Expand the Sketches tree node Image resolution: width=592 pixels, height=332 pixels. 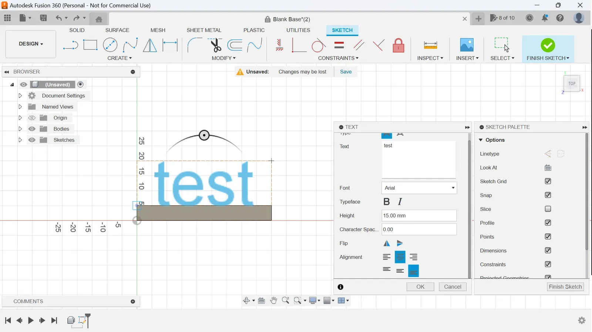click(x=20, y=140)
